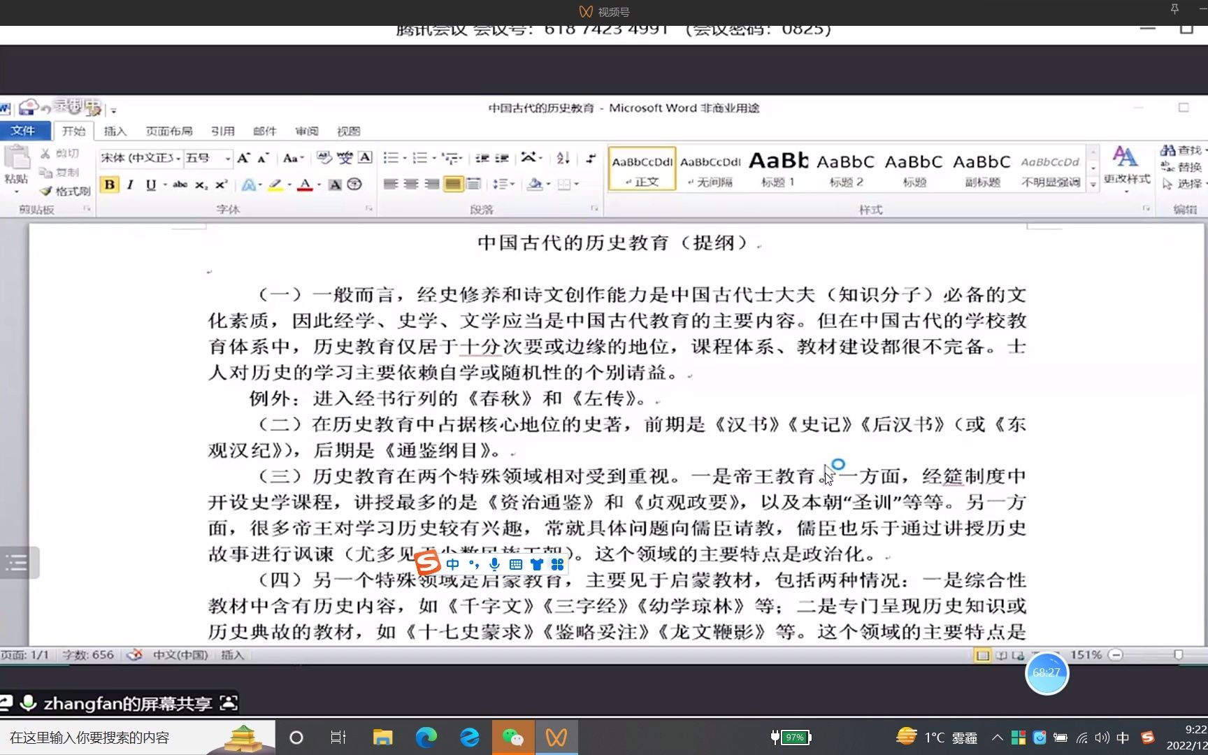Image resolution: width=1208 pixels, height=755 pixels.
Task: Switch to References tab
Action: tap(223, 131)
